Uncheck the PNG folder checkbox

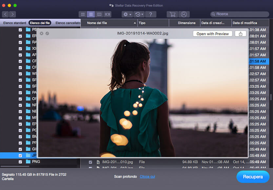[20, 162]
